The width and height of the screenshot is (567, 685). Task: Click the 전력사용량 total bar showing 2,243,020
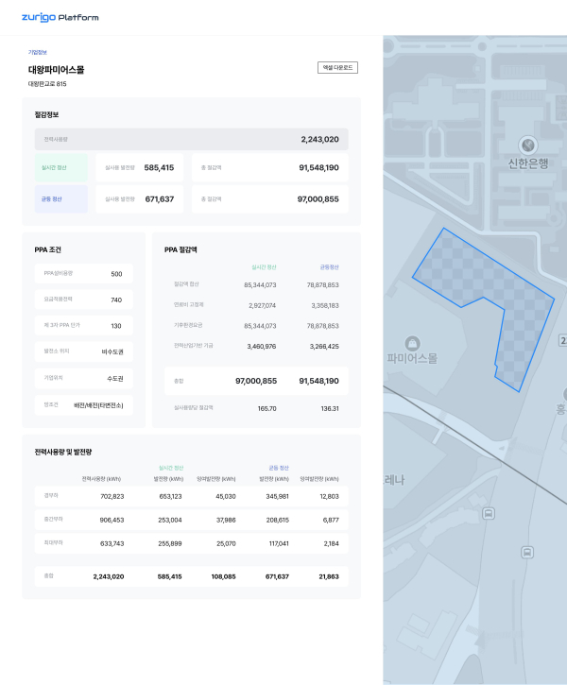tap(191, 139)
